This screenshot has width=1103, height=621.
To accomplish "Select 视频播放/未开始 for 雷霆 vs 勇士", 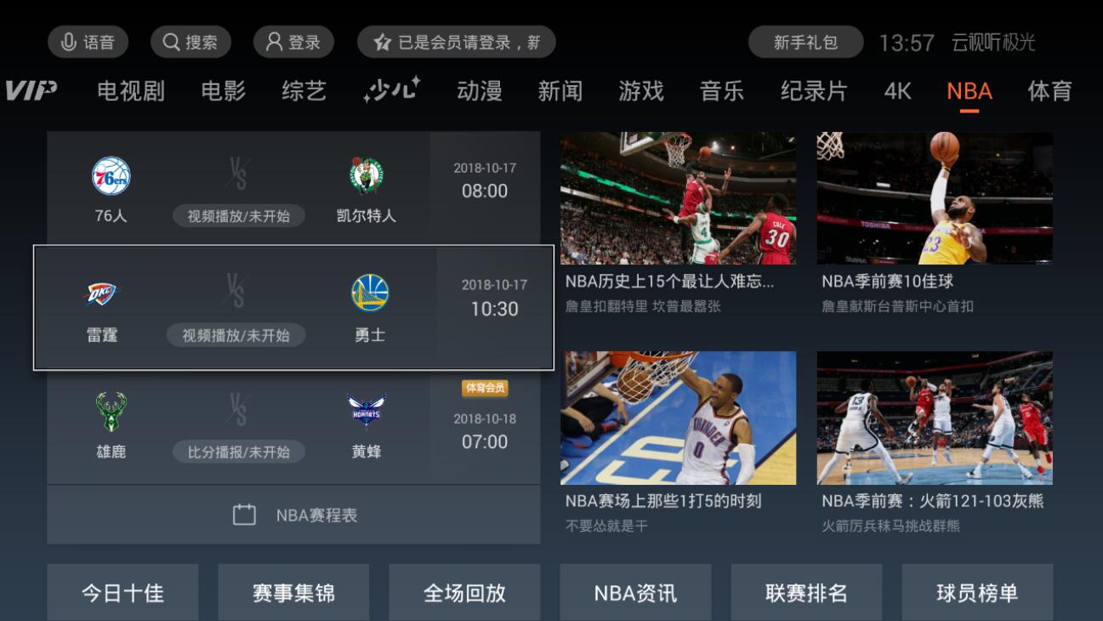I will pos(236,335).
